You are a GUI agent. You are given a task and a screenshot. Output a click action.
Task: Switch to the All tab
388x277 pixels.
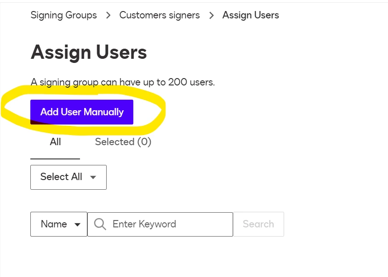click(55, 142)
